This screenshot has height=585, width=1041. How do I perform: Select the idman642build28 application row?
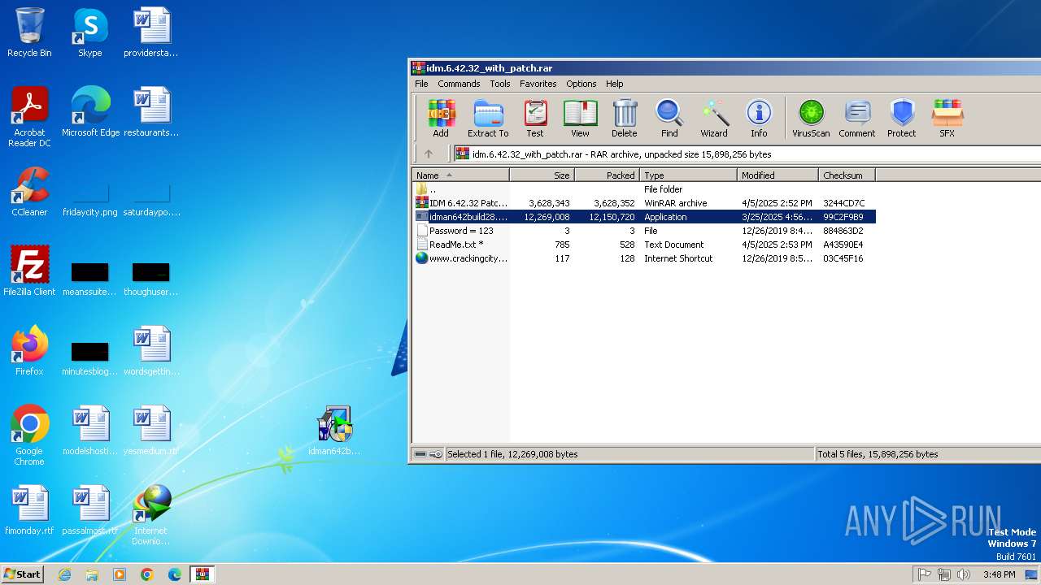644,217
